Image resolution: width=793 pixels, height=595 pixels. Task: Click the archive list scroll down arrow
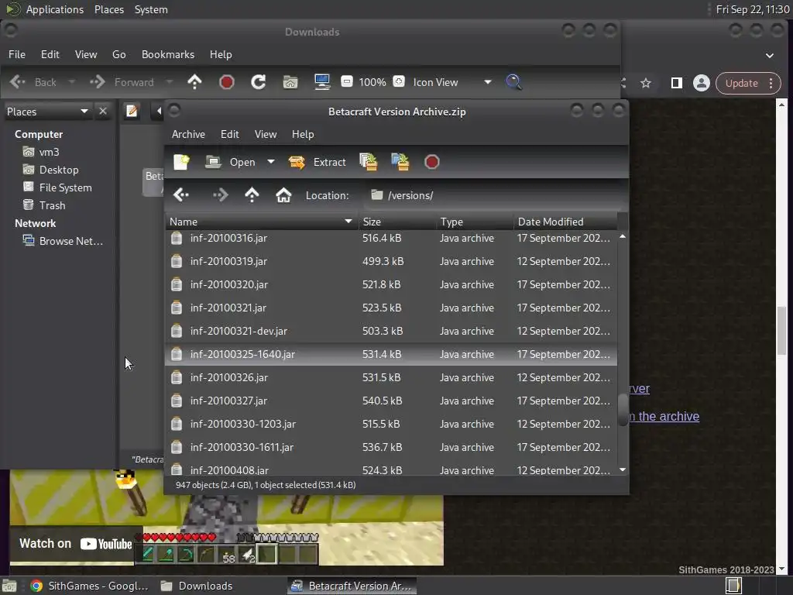(623, 469)
